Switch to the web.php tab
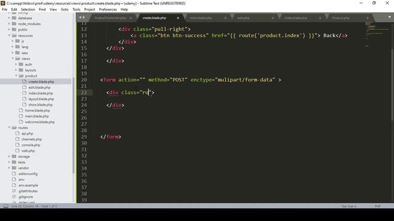The width and height of the screenshot is (394, 221). pyautogui.click(x=244, y=18)
